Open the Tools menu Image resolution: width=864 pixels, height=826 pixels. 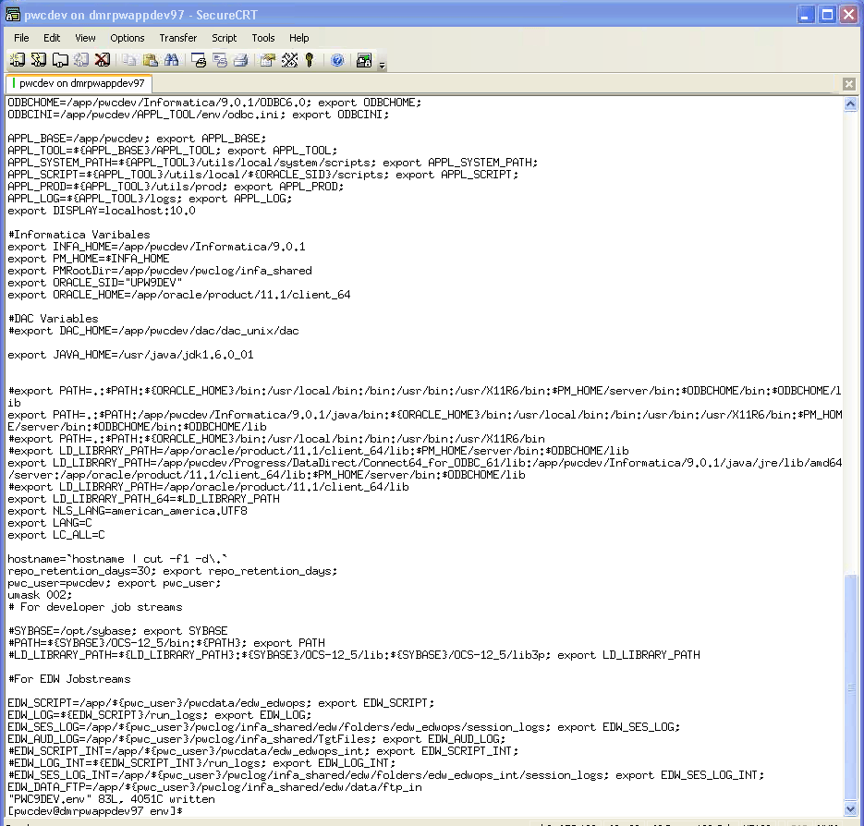263,38
